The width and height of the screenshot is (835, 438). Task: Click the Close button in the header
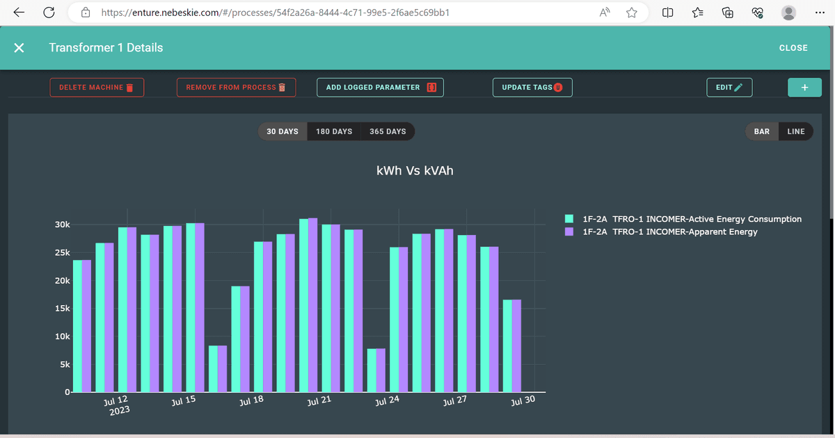tap(793, 48)
